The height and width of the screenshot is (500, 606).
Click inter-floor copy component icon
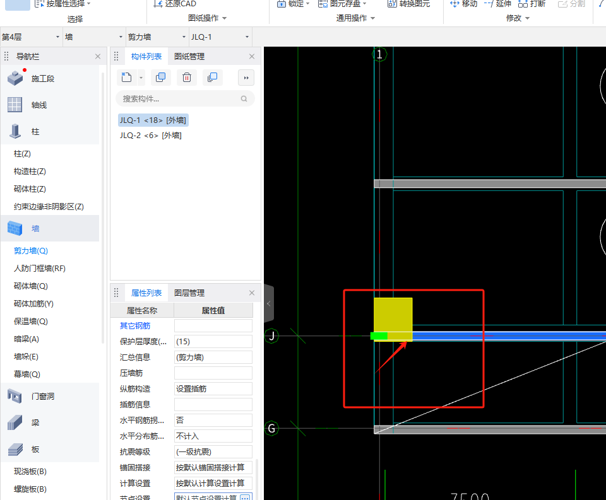click(213, 78)
